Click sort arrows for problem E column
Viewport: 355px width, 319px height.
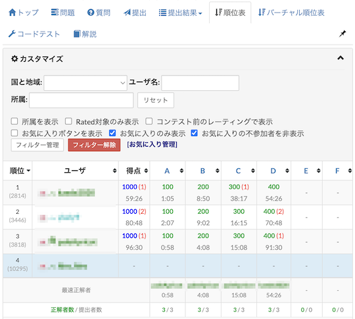click(x=319, y=171)
